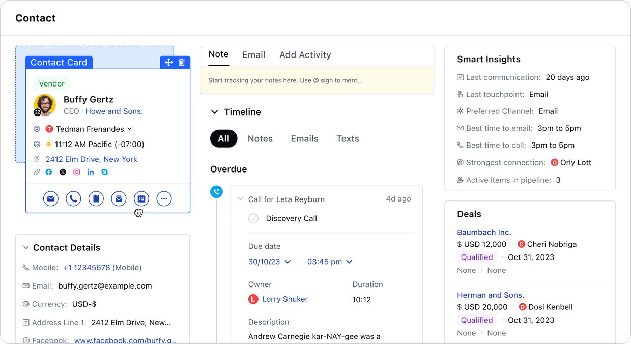Mark the Discovery Call checkmark complete
The height and width of the screenshot is (344, 631).
[253, 218]
